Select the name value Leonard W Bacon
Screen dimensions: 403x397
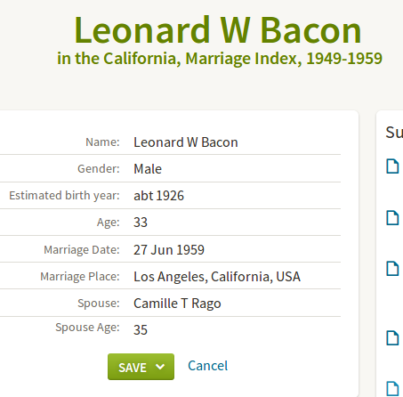[x=186, y=142]
